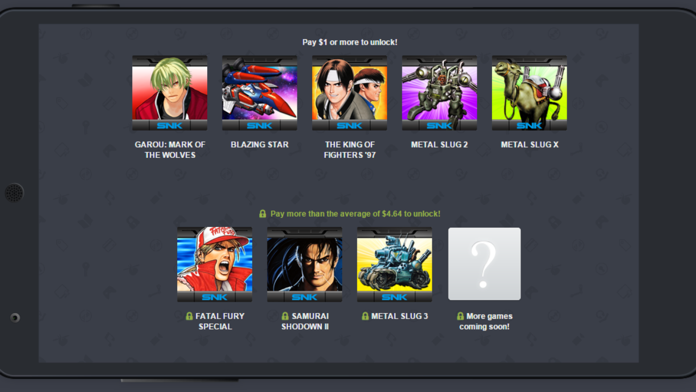Select the Metal Slug 2 mech icon
The height and width of the screenshot is (392, 696).
439,93
